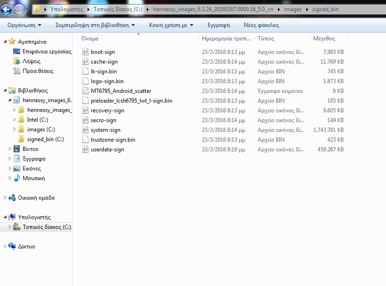Viewport: 386px width, 286px height.
Task: Click the Νέος φάκελος button
Action: (261, 25)
